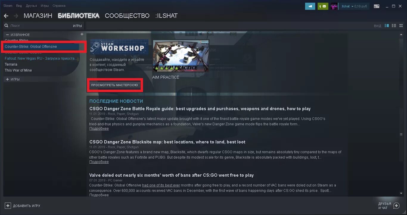
Task: Open Подробнее link under Blacksite news
Action: pos(99,162)
